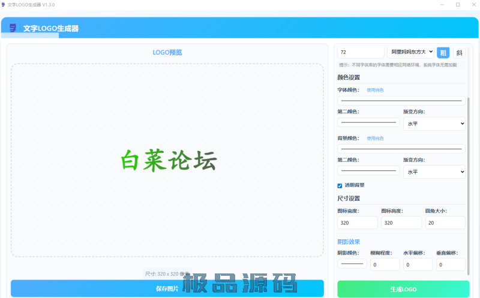Image resolution: width=480 pixels, height=298 pixels.
Task: Open the font 第二颜色 color swatch
Action: click(367, 123)
